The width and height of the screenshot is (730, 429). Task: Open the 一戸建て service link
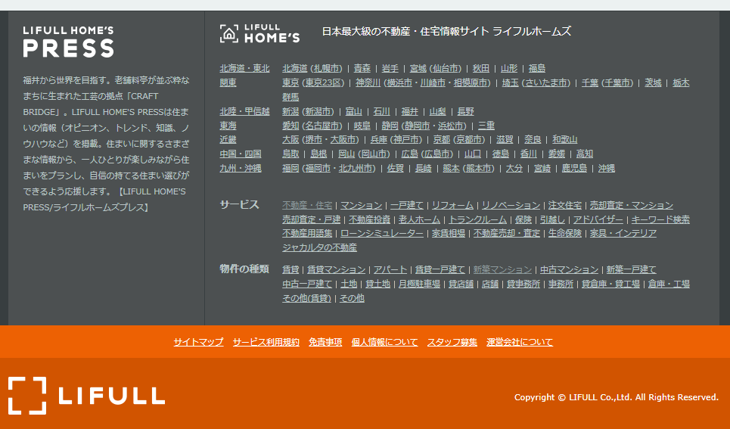pyautogui.click(x=407, y=205)
